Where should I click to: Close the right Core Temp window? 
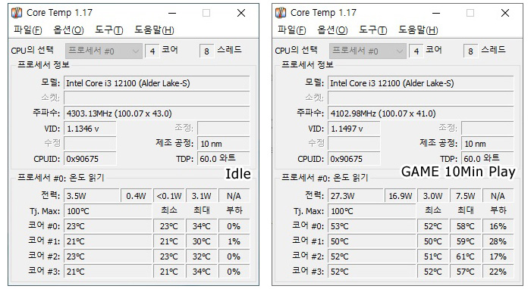click(x=505, y=13)
